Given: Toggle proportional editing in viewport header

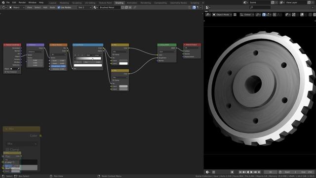Looking at the screenshot, I should pos(275,14).
